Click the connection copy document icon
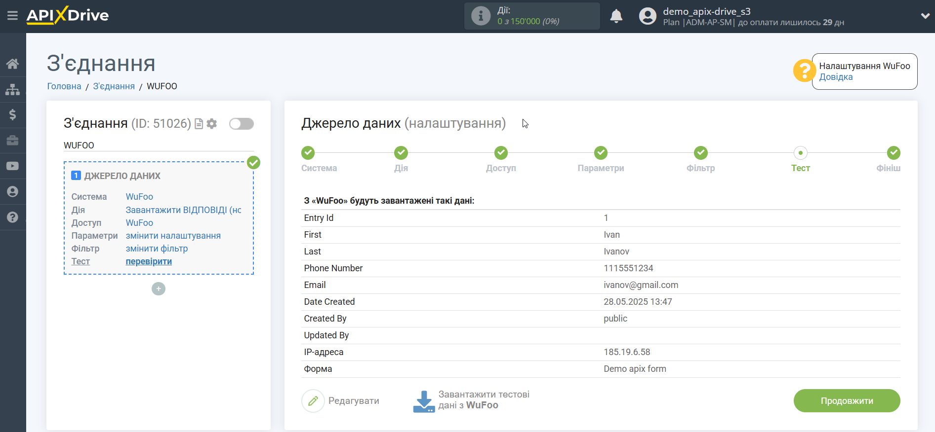 199,124
